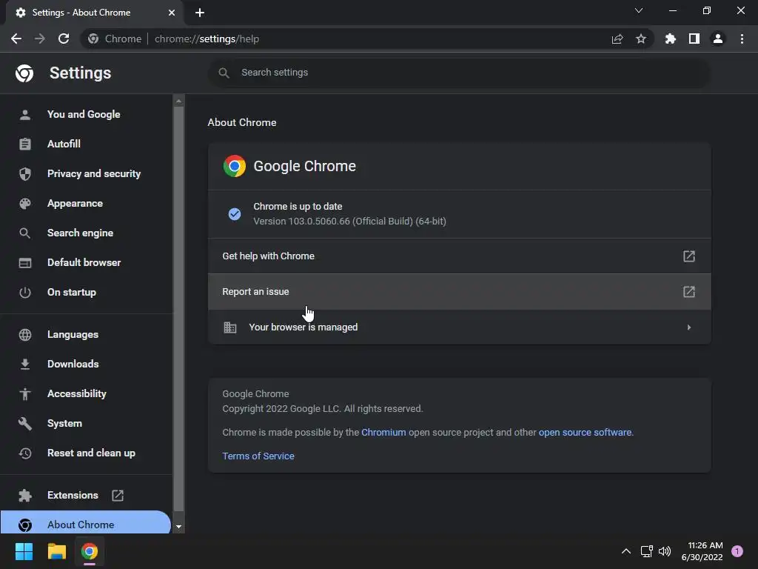
Task: Click the puzzle icon beside Extensions in sidebar
Action: click(24, 496)
